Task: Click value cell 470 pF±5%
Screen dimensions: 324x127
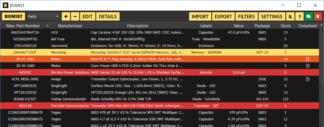Action: click(x=238, y=113)
